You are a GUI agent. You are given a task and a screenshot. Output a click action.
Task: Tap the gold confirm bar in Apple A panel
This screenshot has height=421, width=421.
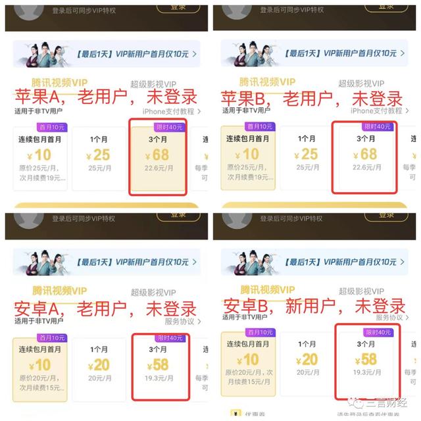pos(107,205)
